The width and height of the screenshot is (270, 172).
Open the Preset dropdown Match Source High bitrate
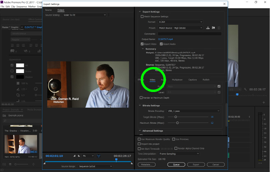click(180, 28)
